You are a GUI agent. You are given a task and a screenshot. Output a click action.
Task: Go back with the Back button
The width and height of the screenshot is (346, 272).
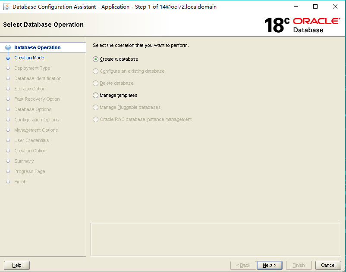(x=243, y=265)
